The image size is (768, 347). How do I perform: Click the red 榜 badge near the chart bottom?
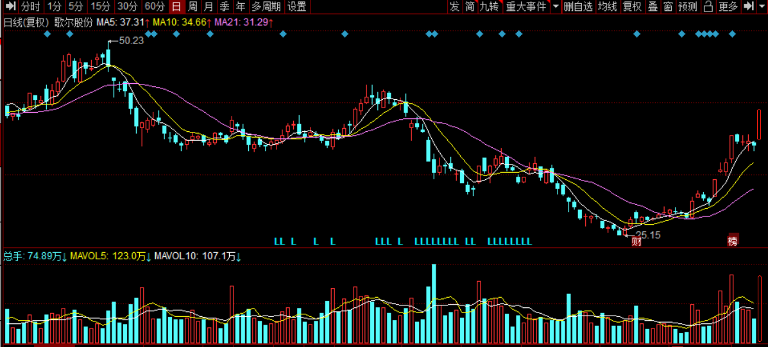click(733, 241)
